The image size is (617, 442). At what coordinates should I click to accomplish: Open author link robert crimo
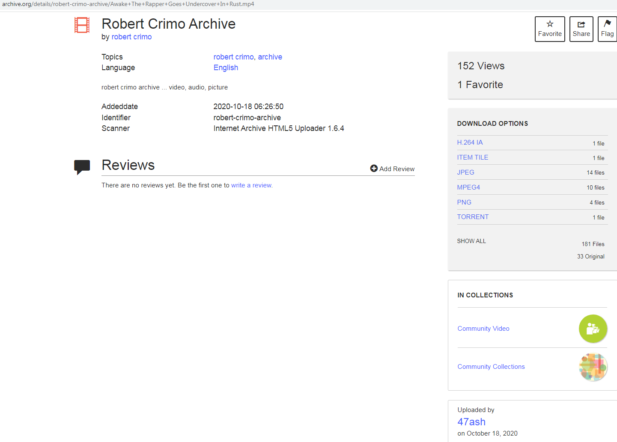click(x=131, y=37)
